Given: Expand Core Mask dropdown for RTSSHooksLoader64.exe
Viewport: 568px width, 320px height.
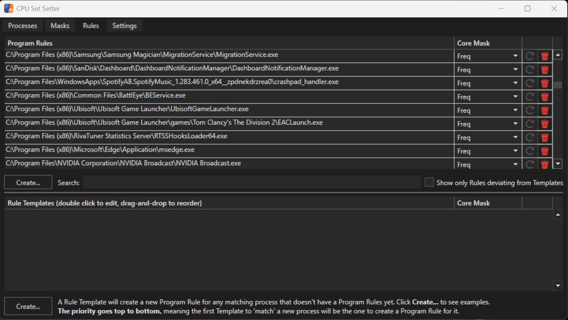Looking at the screenshot, I should click(x=488, y=137).
